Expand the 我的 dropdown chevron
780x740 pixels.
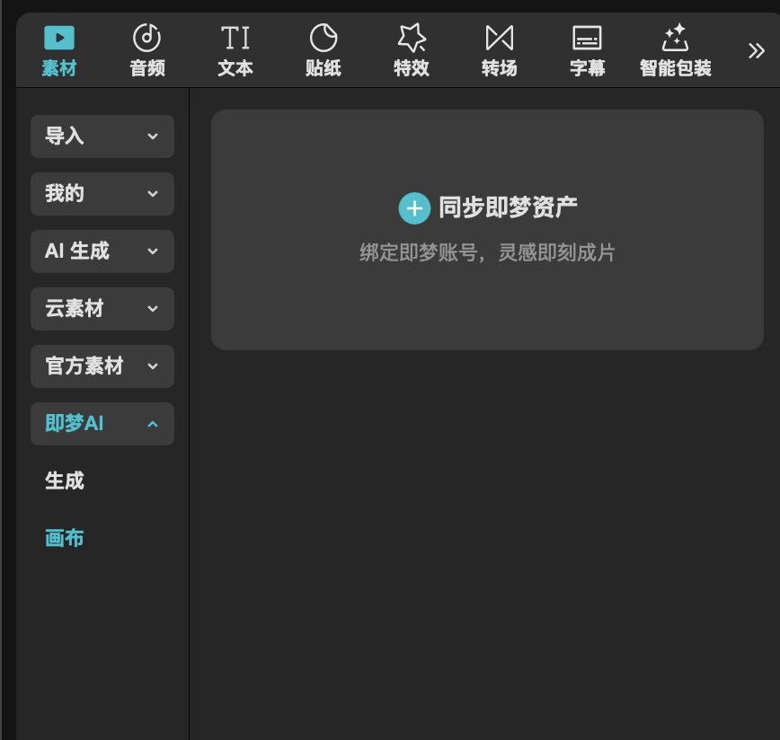(x=153, y=194)
